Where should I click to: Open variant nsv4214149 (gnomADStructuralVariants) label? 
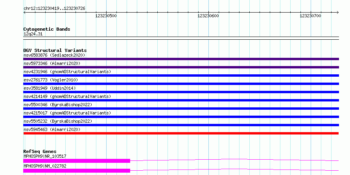pos(67,96)
